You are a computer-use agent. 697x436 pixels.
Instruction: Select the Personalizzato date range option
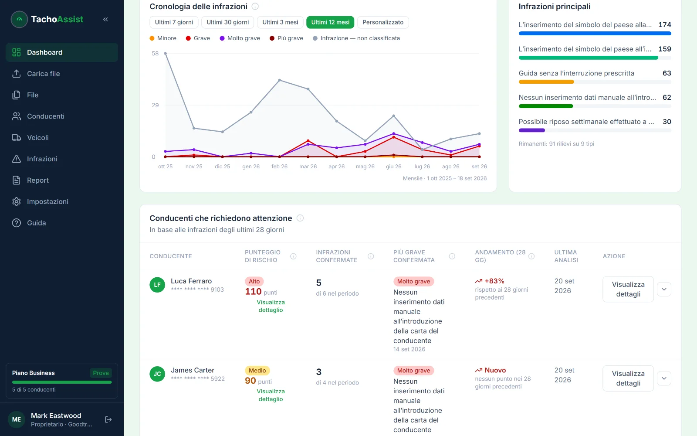click(383, 22)
